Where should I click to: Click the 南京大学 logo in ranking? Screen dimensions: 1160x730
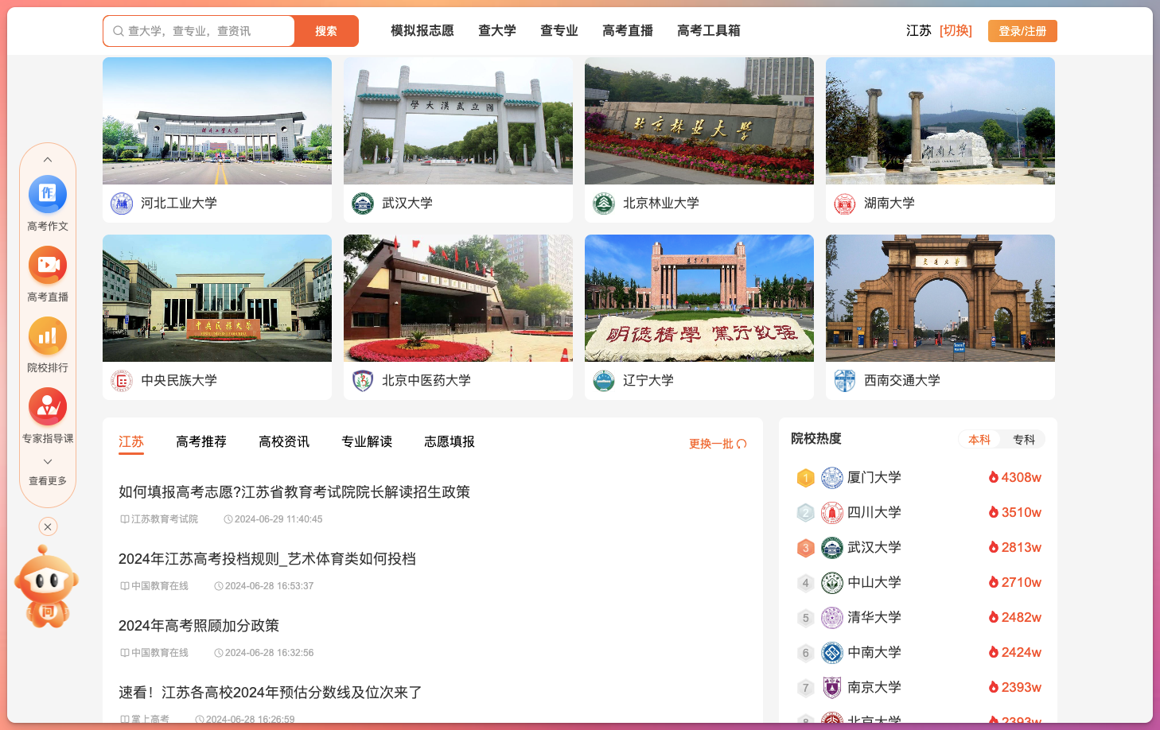pos(832,687)
